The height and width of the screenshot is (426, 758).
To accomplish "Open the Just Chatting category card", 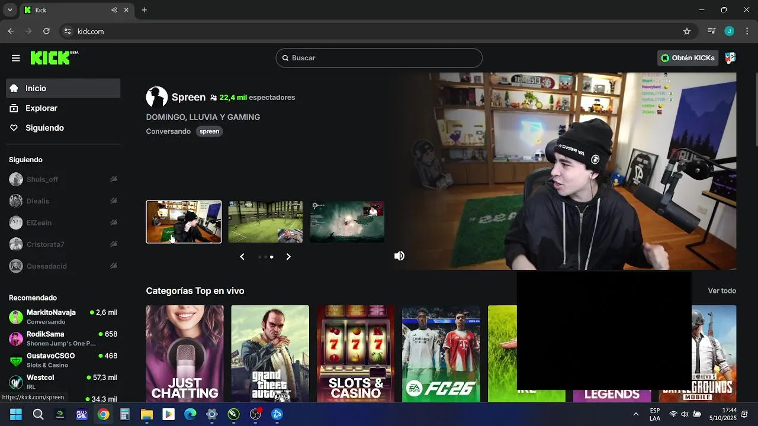I will coord(185,354).
